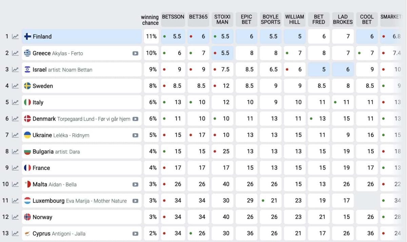This screenshot has width=407, height=242.
Task: Play Greece's Akylas - Ferto video
Action: (135, 53)
